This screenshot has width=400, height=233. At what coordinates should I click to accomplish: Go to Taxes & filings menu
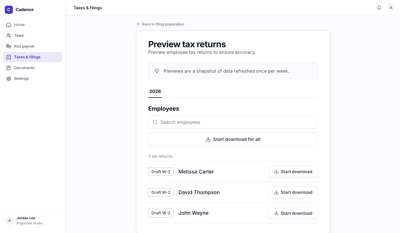(x=33, y=57)
